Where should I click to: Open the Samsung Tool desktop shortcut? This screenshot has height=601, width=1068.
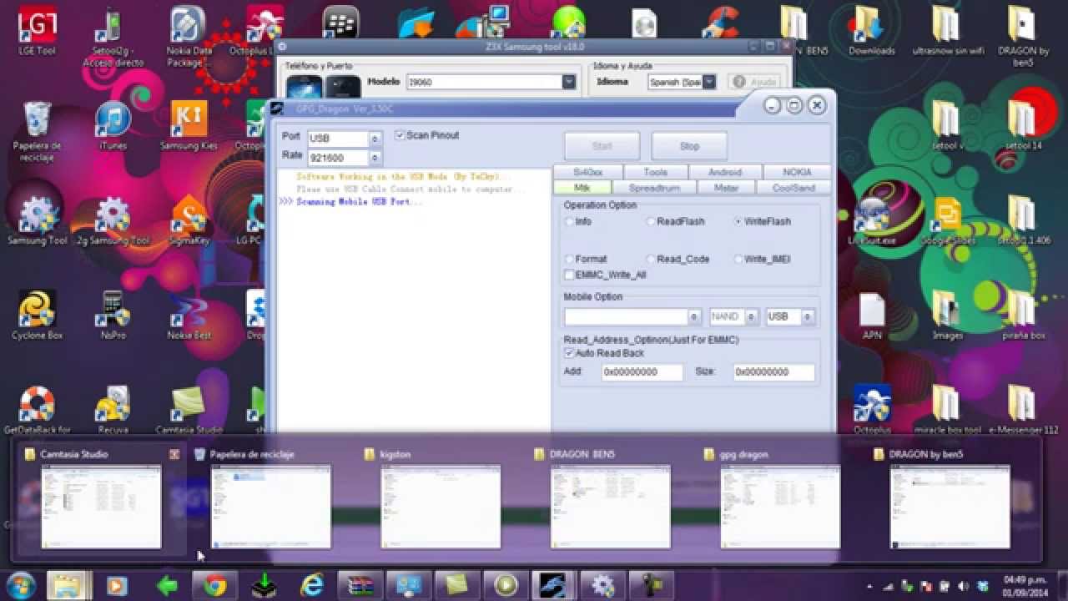tap(37, 220)
